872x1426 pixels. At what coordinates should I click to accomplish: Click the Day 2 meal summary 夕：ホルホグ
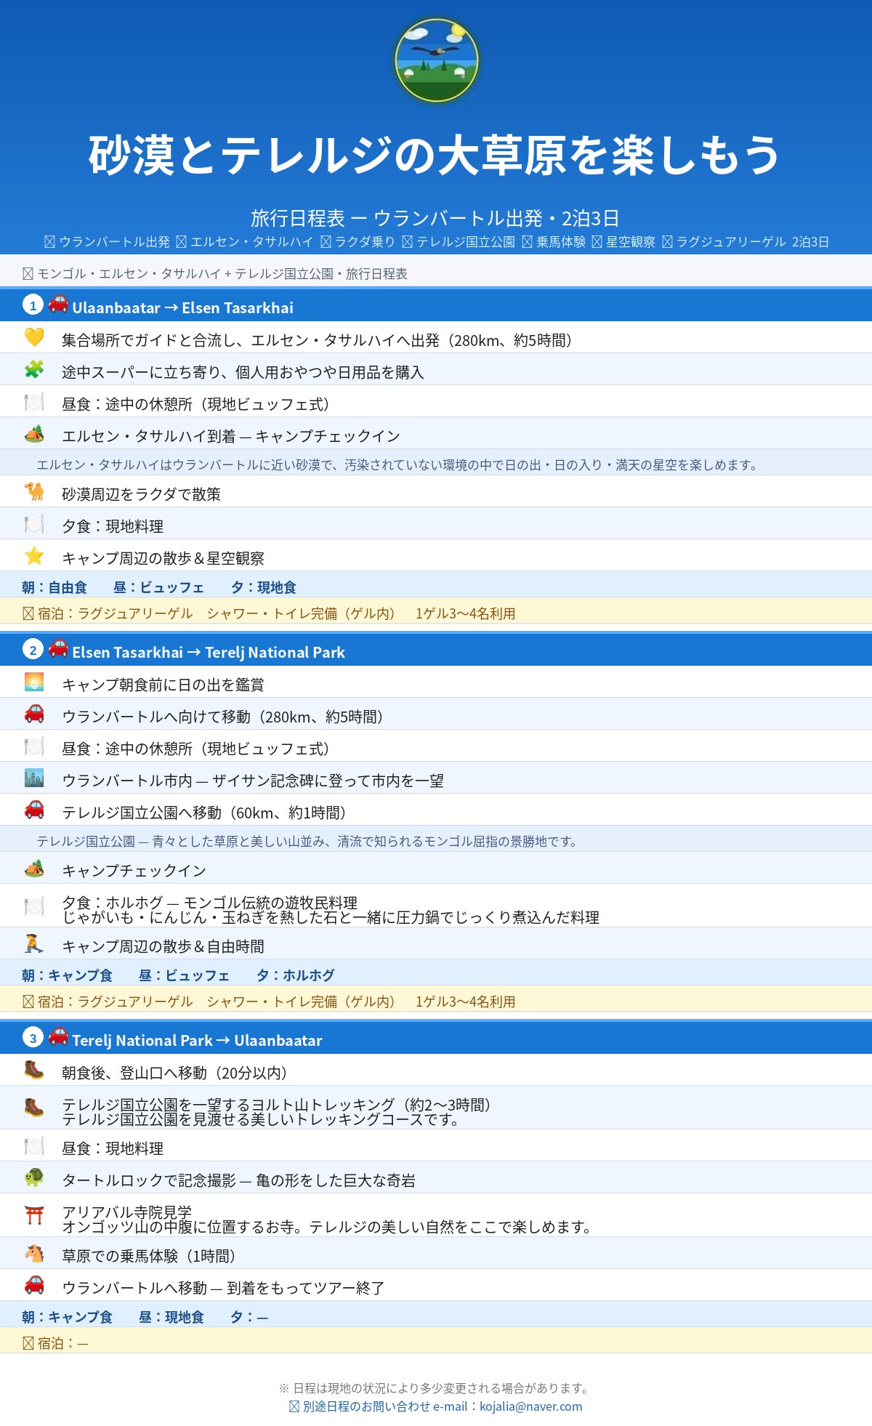click(x=295, y=975)
